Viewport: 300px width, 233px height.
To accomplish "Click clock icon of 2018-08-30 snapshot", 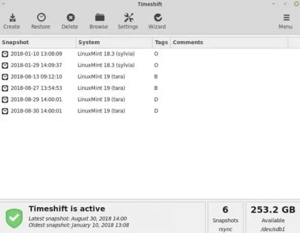I will pyautogui.click(x=5, y=111).
